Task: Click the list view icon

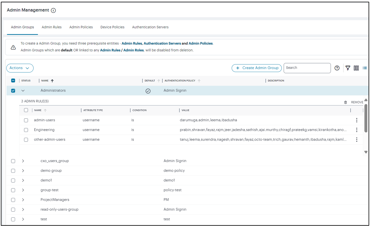Action: (x=364, y=68)
